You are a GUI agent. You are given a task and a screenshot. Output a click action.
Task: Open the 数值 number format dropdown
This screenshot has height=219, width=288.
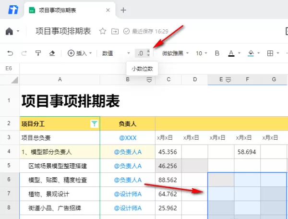point(116,53)
